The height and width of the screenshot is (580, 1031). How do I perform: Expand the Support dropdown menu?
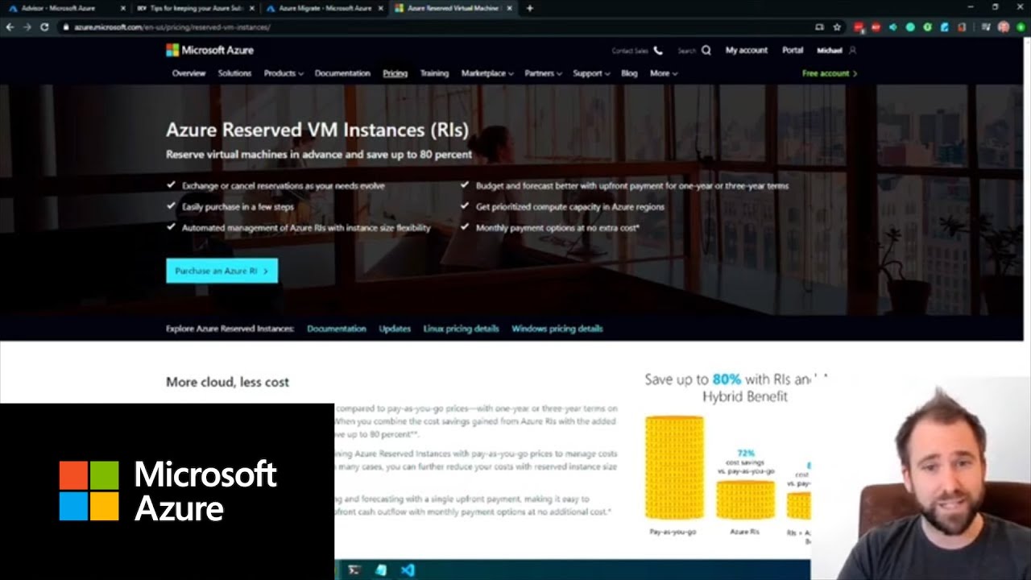coord(591,73)
